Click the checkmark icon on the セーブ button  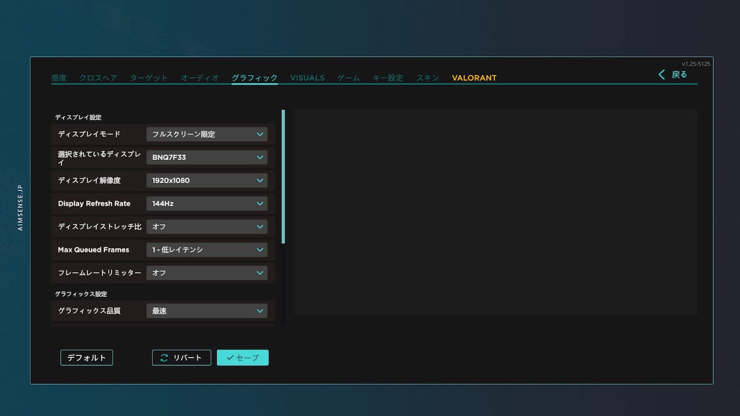[x=230, y=357]
